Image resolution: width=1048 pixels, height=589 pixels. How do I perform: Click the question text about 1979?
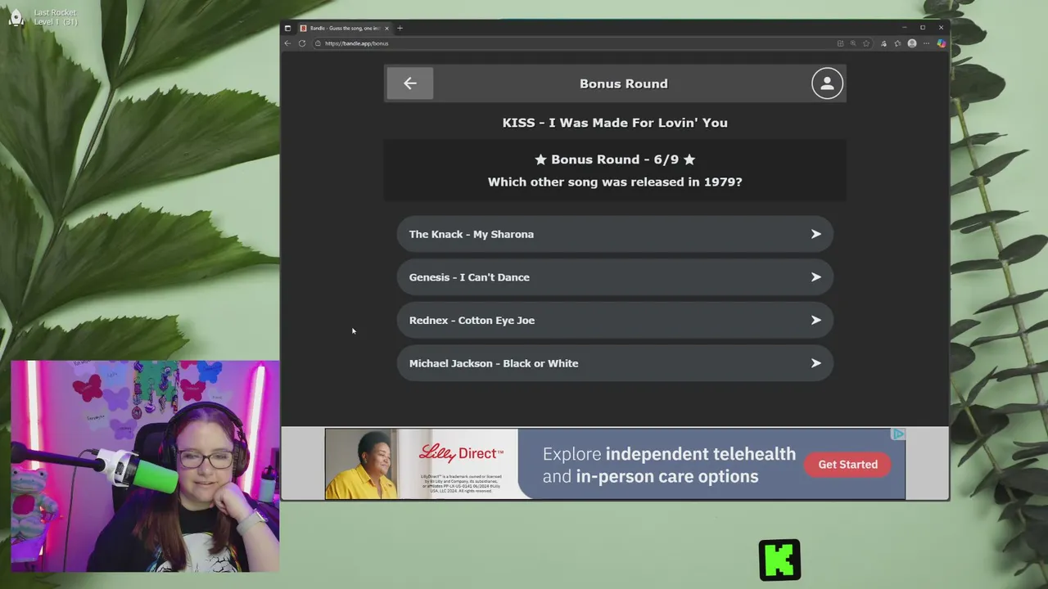(615, 182)
